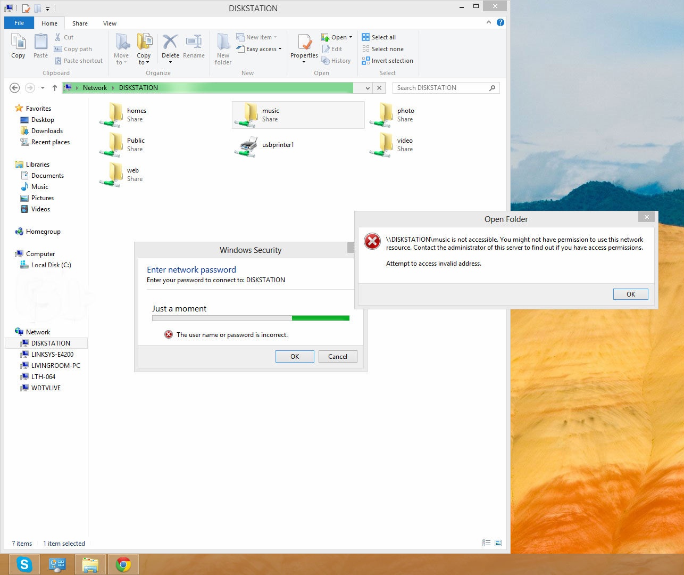Click the Delete X icon
This screenshot has height=575, width=684.
[170, 42]
